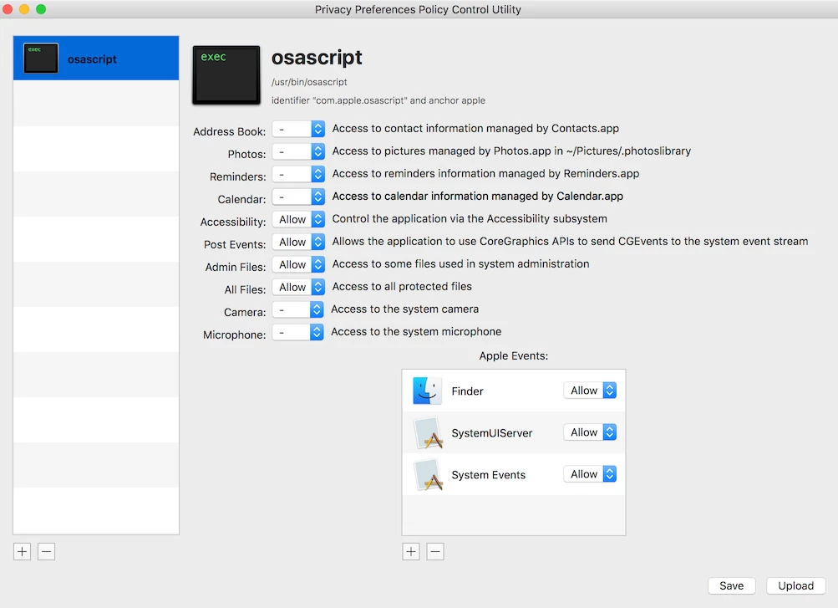Open the Calendar permission dropdown

pos(298,197)
